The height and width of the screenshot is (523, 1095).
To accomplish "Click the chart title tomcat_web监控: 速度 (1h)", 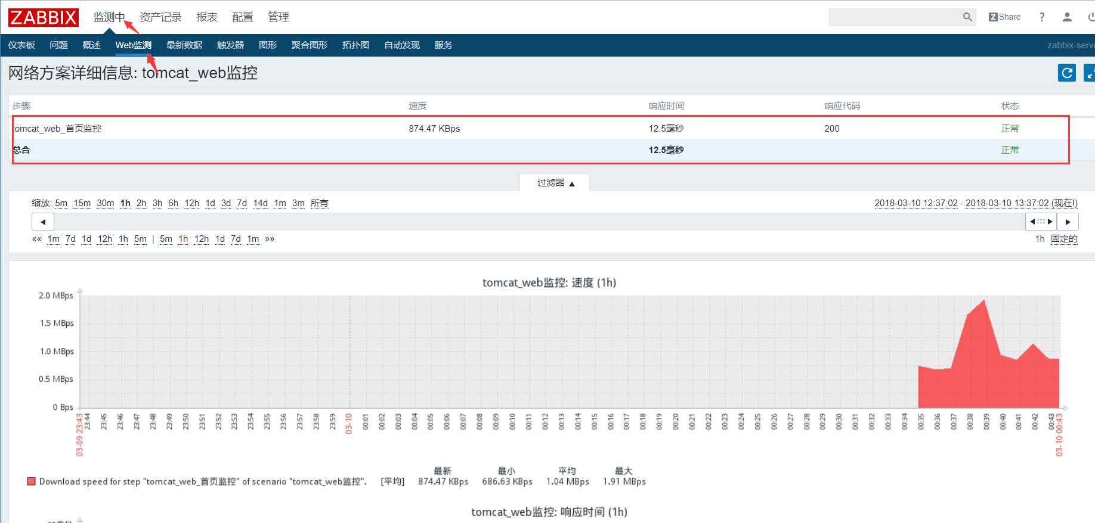I will (549, 283).
